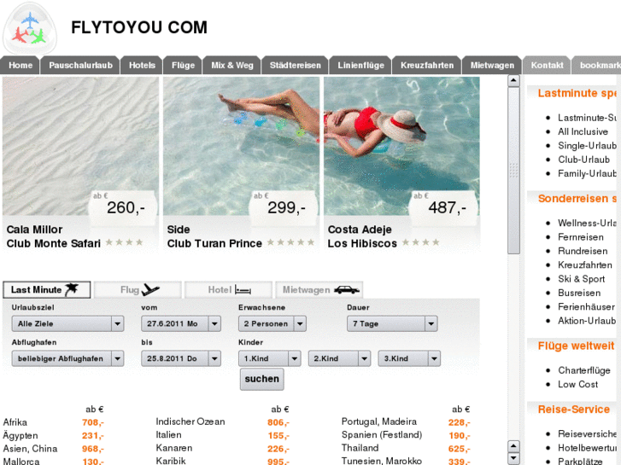Select the Italien destination
Image resolution: width=621 pixels, height=465 pixels.
[x=168, y=434]
